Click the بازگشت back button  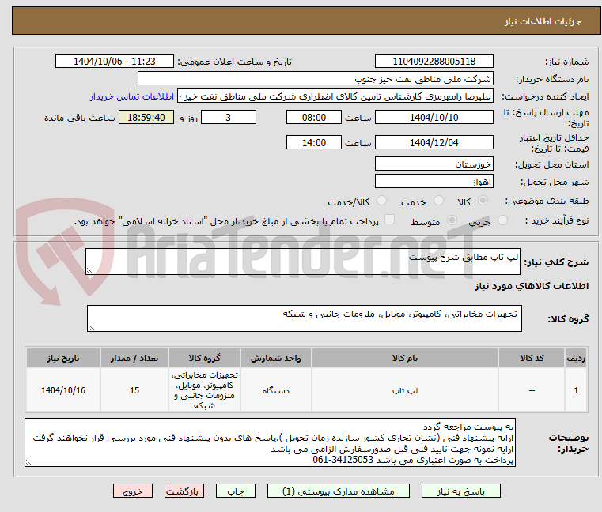[184, 491]
